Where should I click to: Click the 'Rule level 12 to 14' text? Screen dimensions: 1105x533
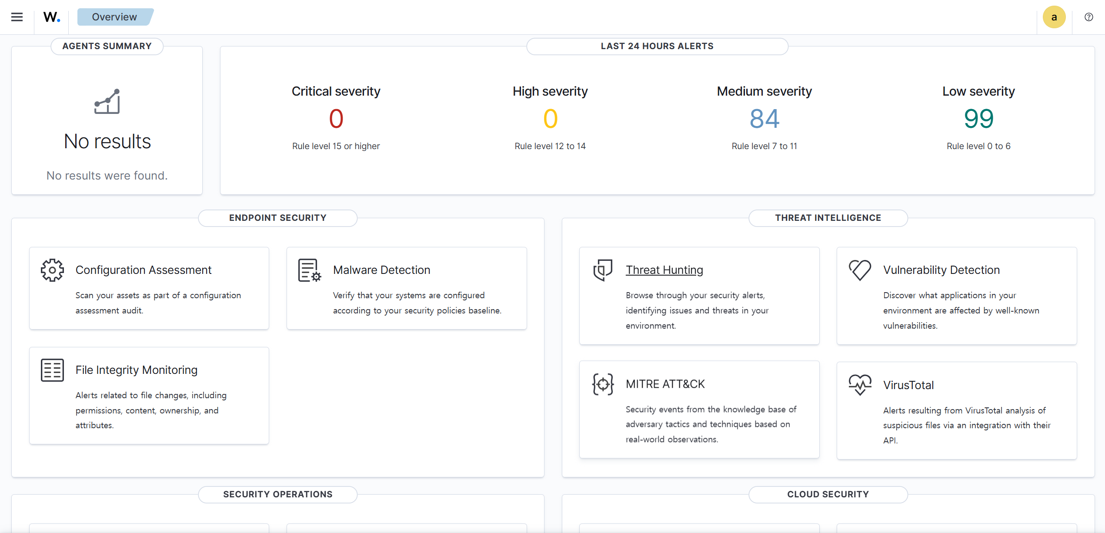point(550,146)
